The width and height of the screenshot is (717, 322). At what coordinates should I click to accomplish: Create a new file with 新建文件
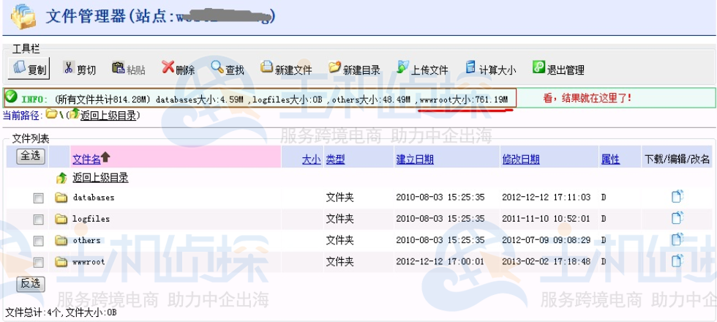tap(286, 69)
